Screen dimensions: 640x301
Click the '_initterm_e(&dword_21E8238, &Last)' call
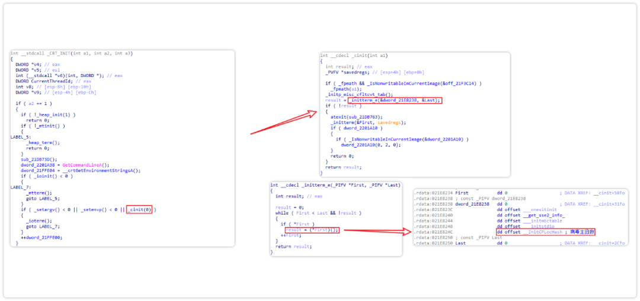click(x=395, y=100)
